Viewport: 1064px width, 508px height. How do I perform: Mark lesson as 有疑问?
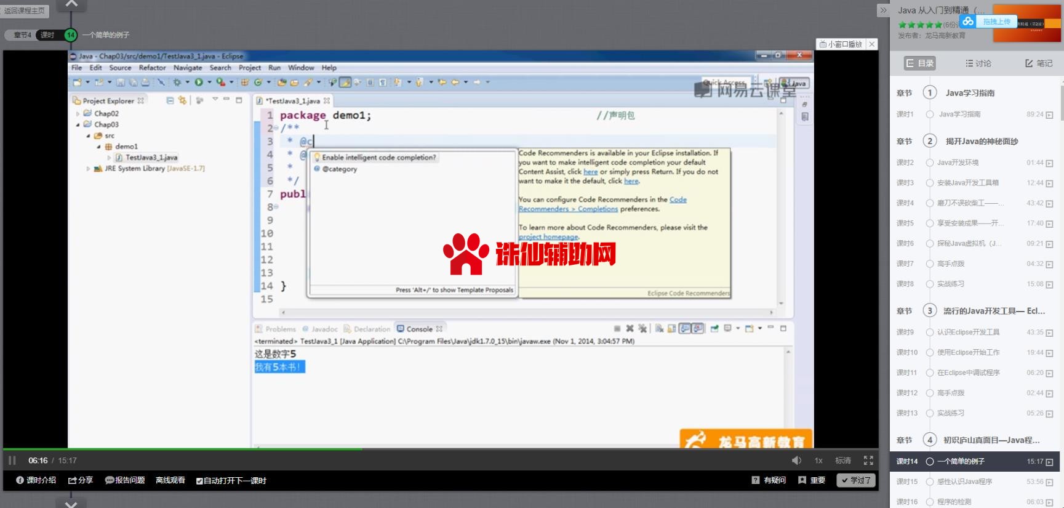click(x=769, y=480)
